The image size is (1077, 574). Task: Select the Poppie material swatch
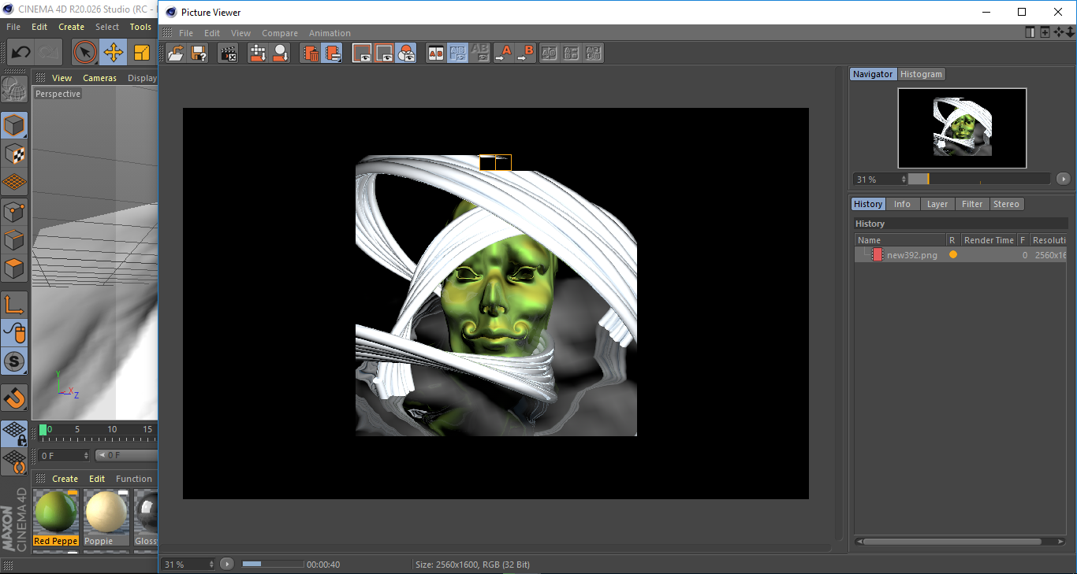click(106, 517)
